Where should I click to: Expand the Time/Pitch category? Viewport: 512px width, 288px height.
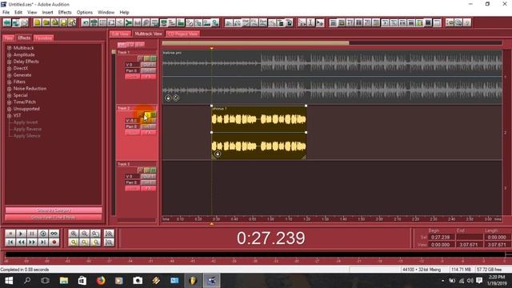(x=9, y=102)
